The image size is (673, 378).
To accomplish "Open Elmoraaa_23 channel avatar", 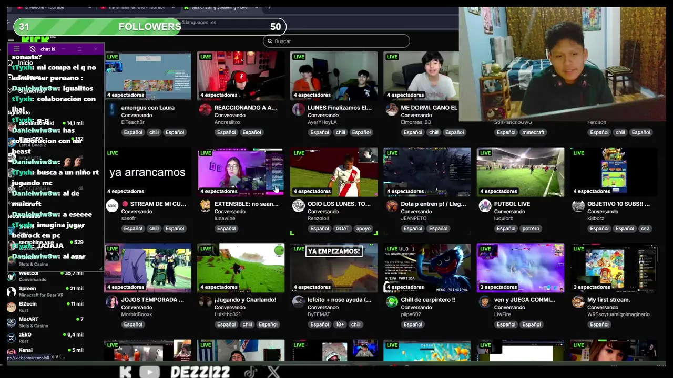I will [x=392, y=109].
